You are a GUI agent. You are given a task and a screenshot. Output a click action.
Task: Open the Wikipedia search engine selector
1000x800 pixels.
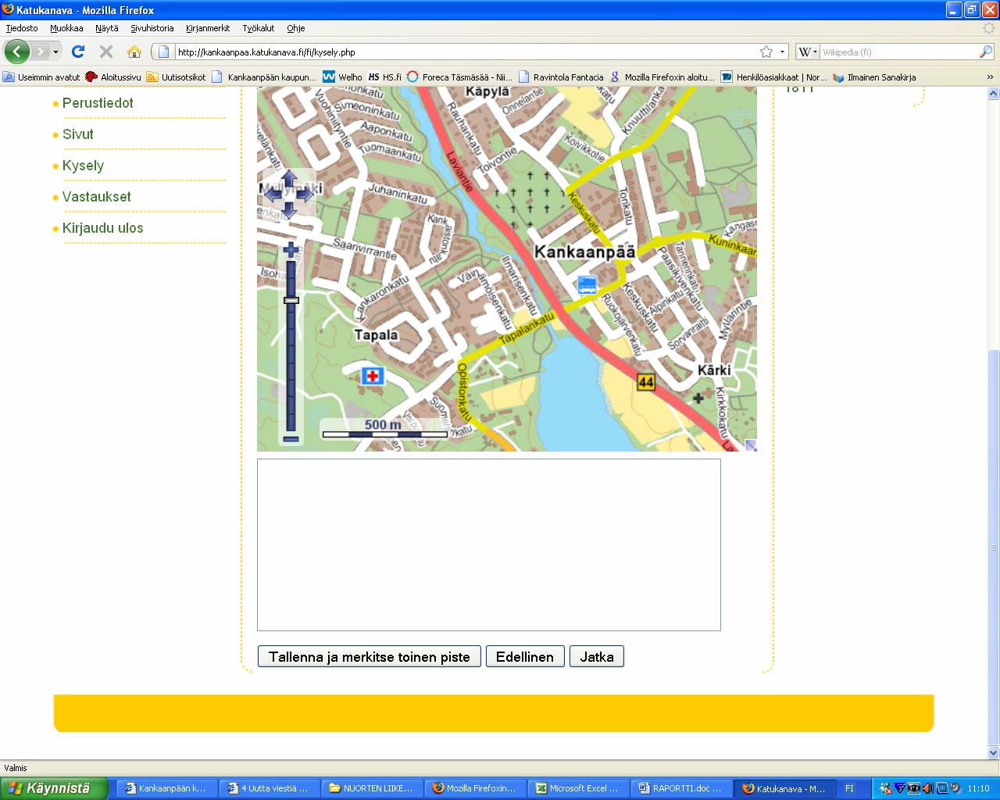point(807,52)
